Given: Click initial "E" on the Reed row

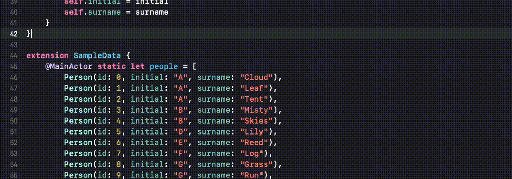Looking at the screenshot, I should click(x=180, y=143).
